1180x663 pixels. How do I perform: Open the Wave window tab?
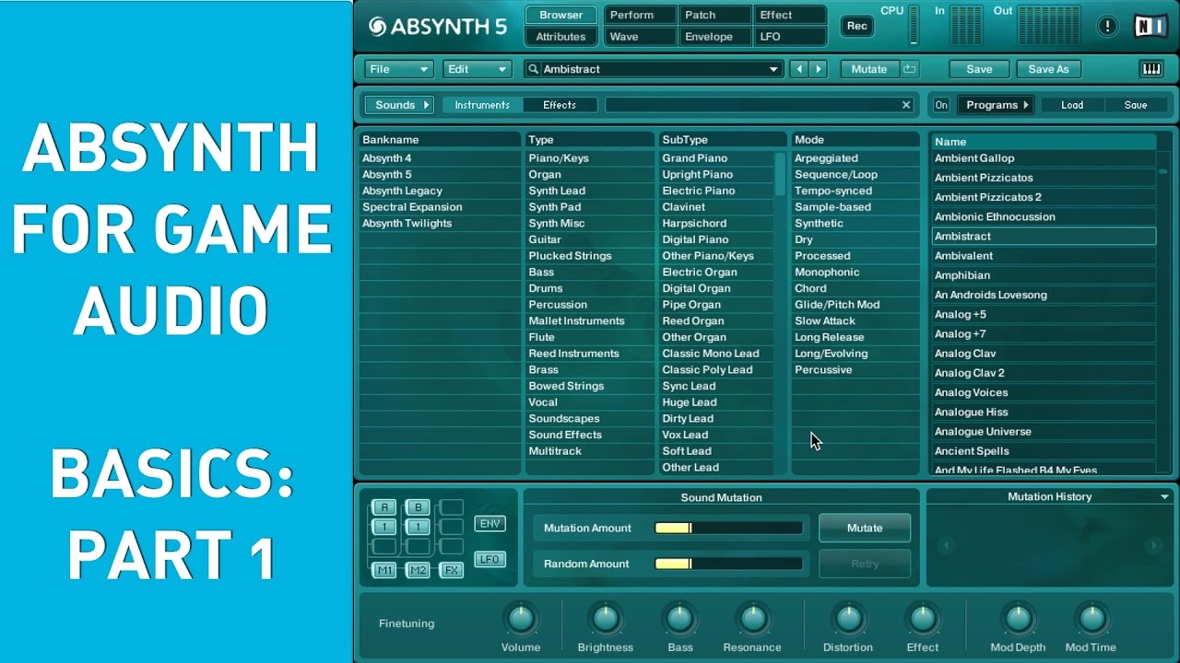click(x=641, y=37)
